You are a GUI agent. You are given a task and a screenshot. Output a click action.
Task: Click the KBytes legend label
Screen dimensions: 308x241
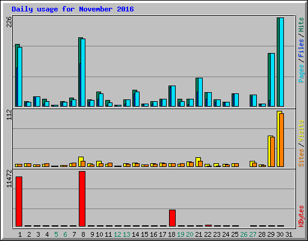[301, 216]
